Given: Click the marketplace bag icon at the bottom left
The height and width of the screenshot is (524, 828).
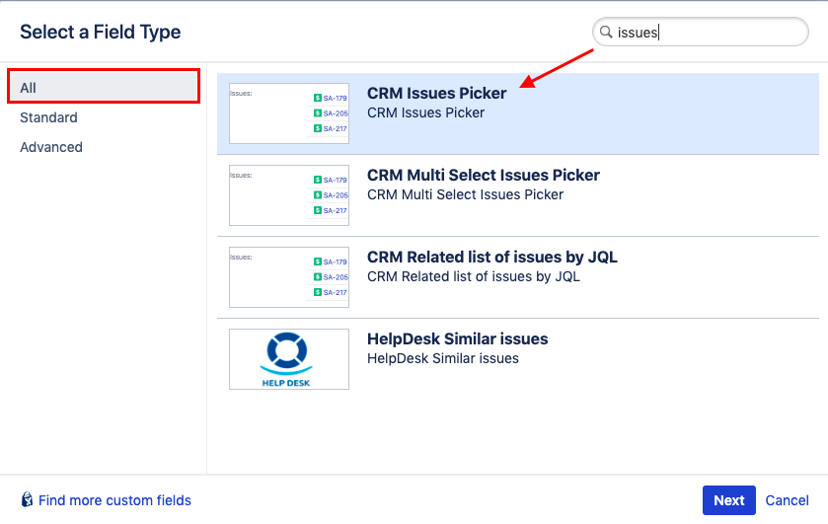Looking at the screenshot, I should tap(28, 500).
